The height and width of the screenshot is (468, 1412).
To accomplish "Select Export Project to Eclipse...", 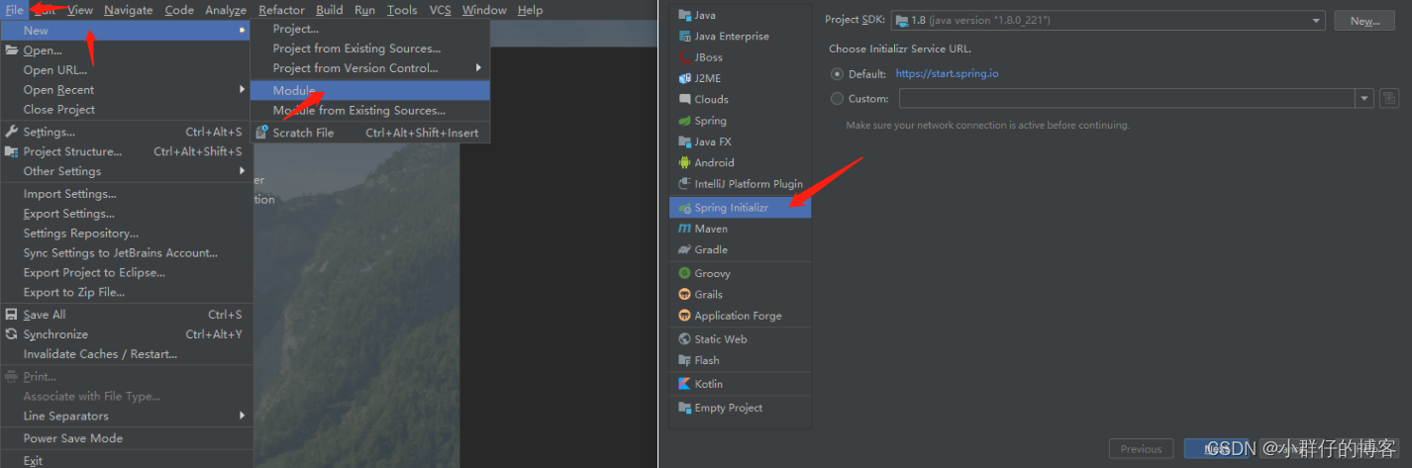I will pyautogui.click(x=126, y=272).
